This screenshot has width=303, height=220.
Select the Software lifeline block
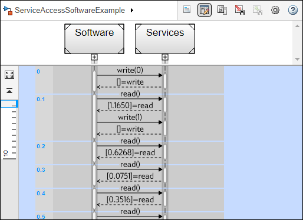[x=94, y=39]
